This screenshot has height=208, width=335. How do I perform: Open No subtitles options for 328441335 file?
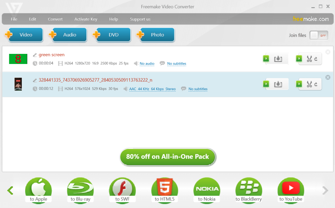click(x=198, y=89)
